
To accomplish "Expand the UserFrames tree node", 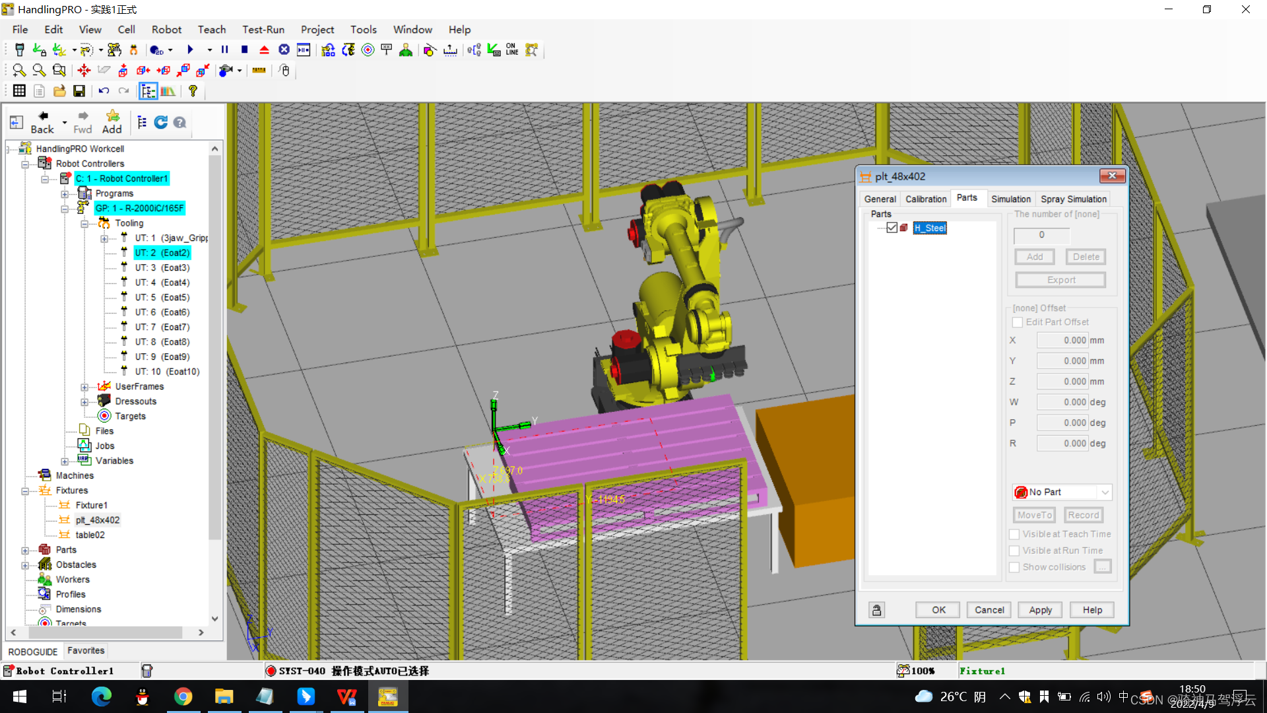I will point(84,387).
